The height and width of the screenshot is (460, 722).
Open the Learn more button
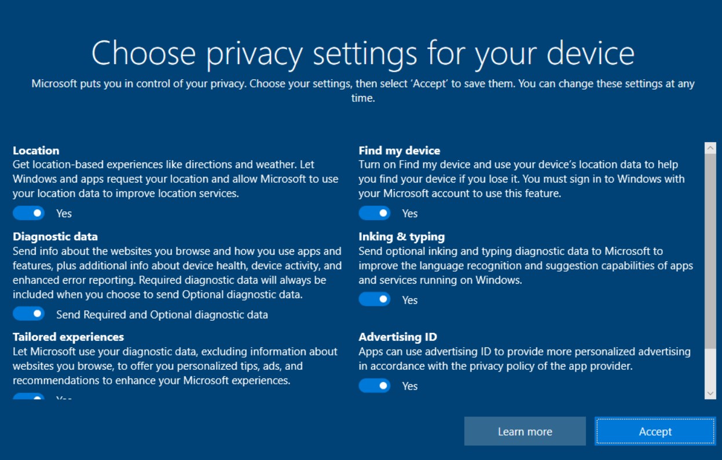[x=525, y=431]
